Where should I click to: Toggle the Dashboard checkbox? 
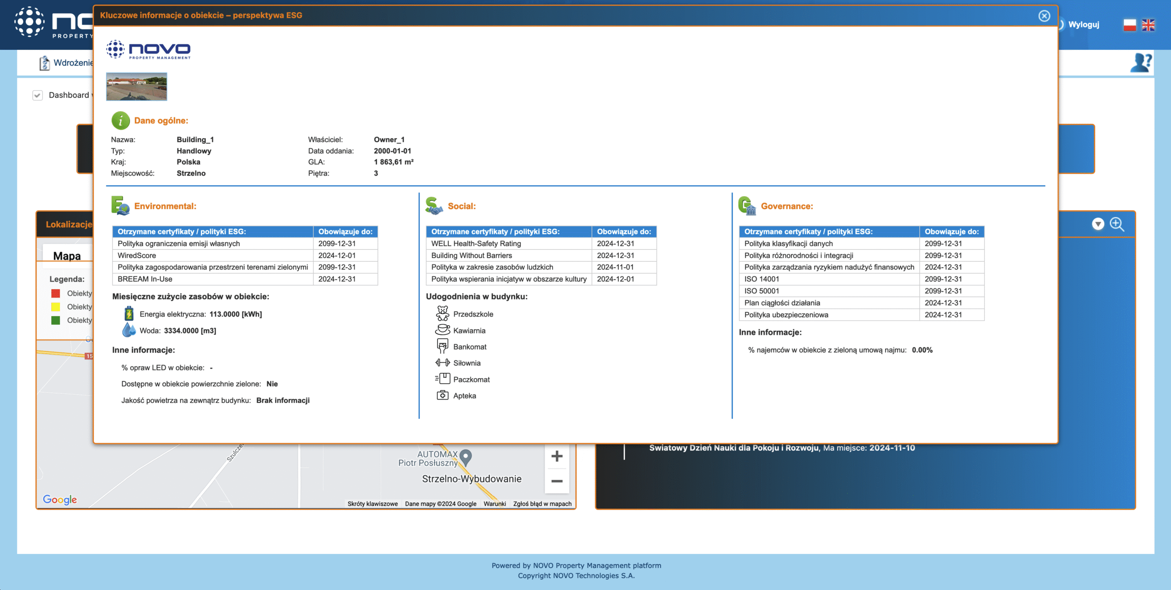click(38, 95)
